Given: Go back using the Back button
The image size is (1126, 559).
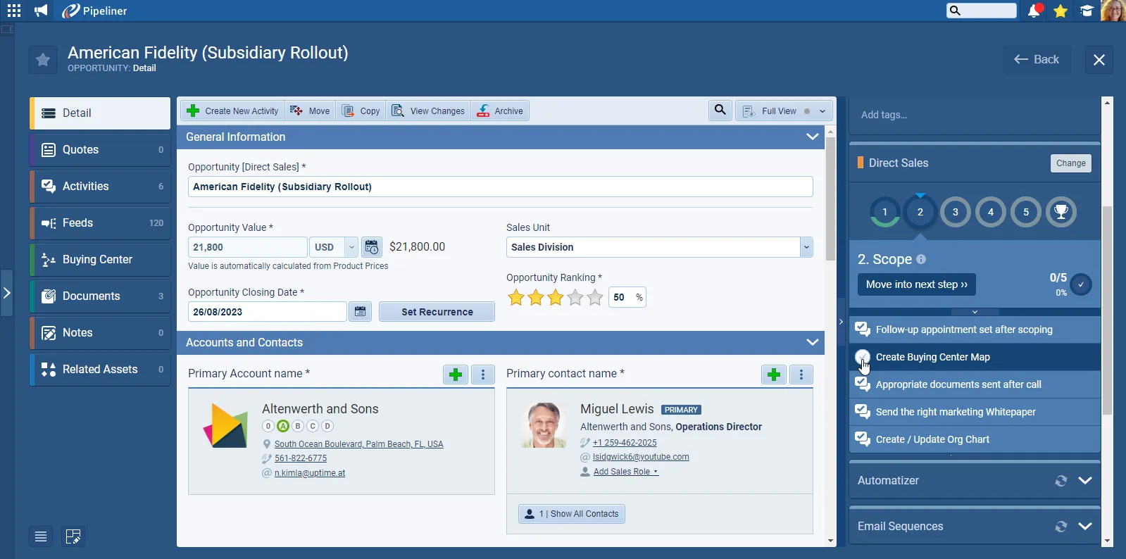Looking at the screenshot, I should pyautogui.click(x=1037, y=60).
